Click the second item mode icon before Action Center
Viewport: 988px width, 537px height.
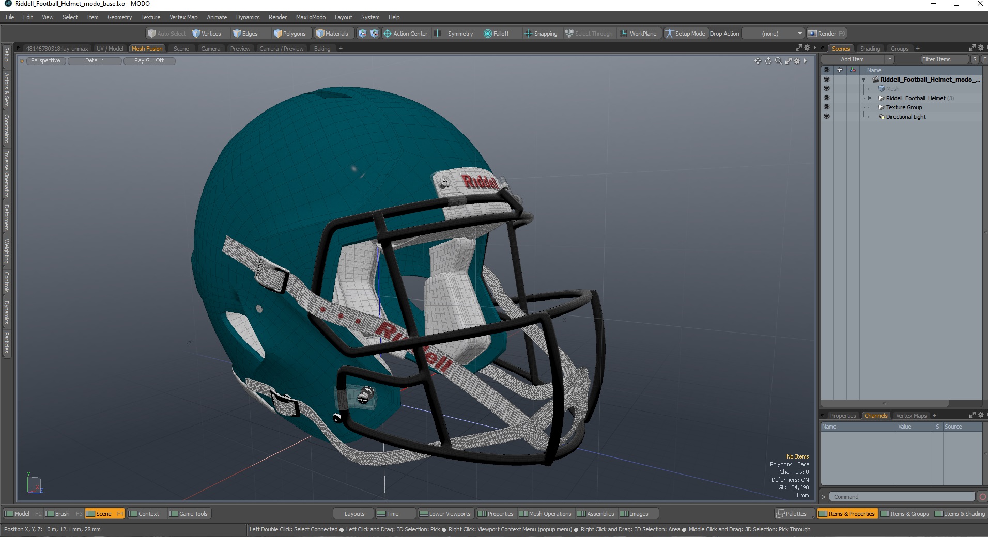pyautogui.click(x=374, y=34)
